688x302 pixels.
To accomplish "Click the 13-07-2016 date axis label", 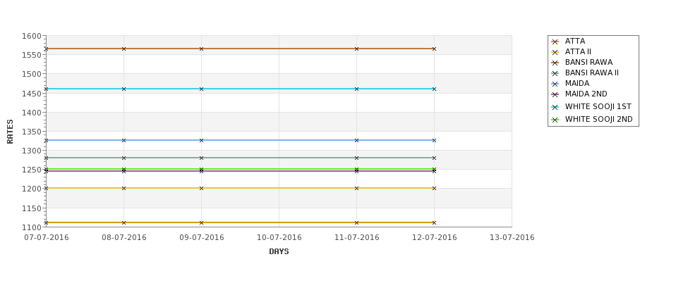I will (512, 238).
